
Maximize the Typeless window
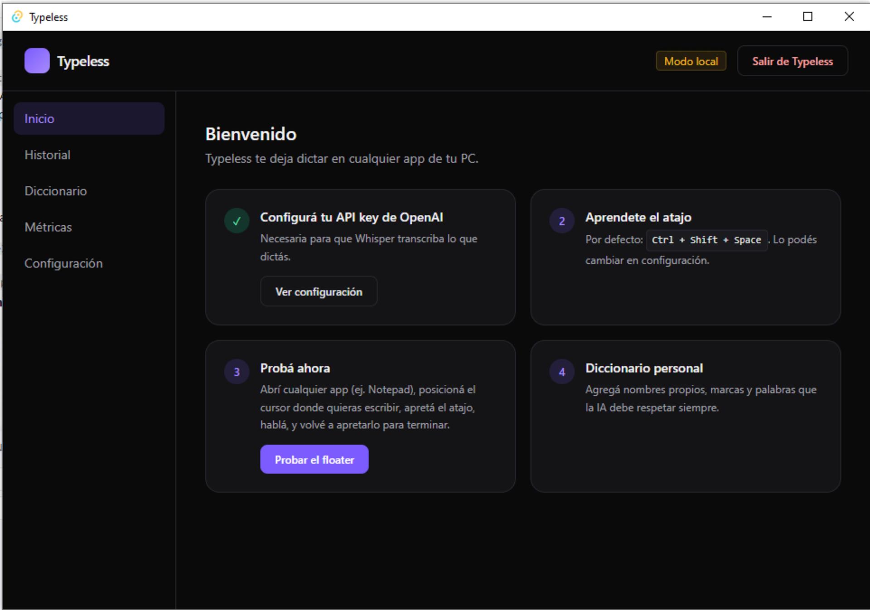pyautogui.click(x=807, y=17)
